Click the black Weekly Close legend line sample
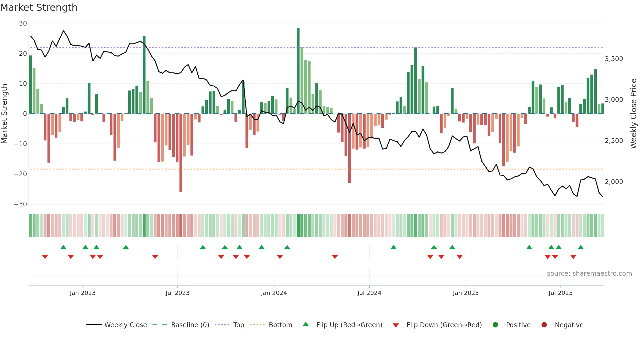The width and height of the screenshot is (641, 360). (94, 325)
